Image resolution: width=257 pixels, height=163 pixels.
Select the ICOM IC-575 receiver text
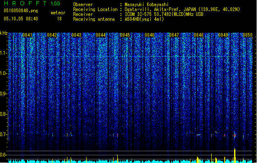pyautogui.click(x=164, y=14)
